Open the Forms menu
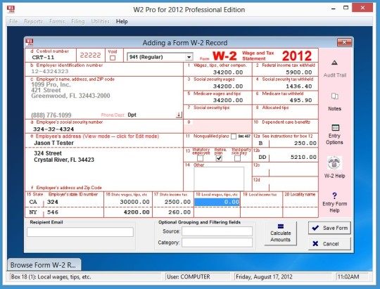This screenshot has width=380, height=289. tap(57, 21)
